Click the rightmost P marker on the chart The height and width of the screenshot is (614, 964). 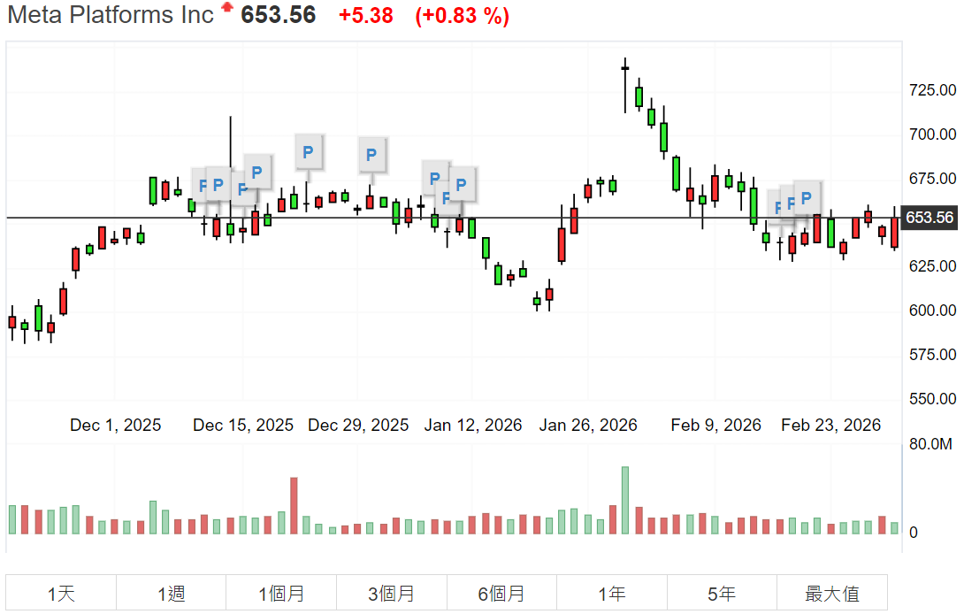[x=806, y=198]
